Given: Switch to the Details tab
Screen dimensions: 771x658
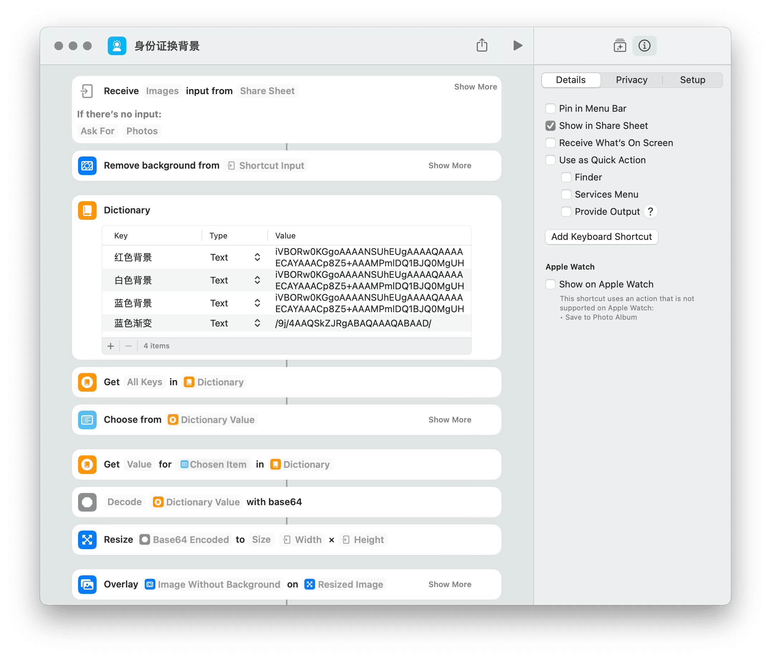Looking at the screenshot, I should [x=571, y=80].
